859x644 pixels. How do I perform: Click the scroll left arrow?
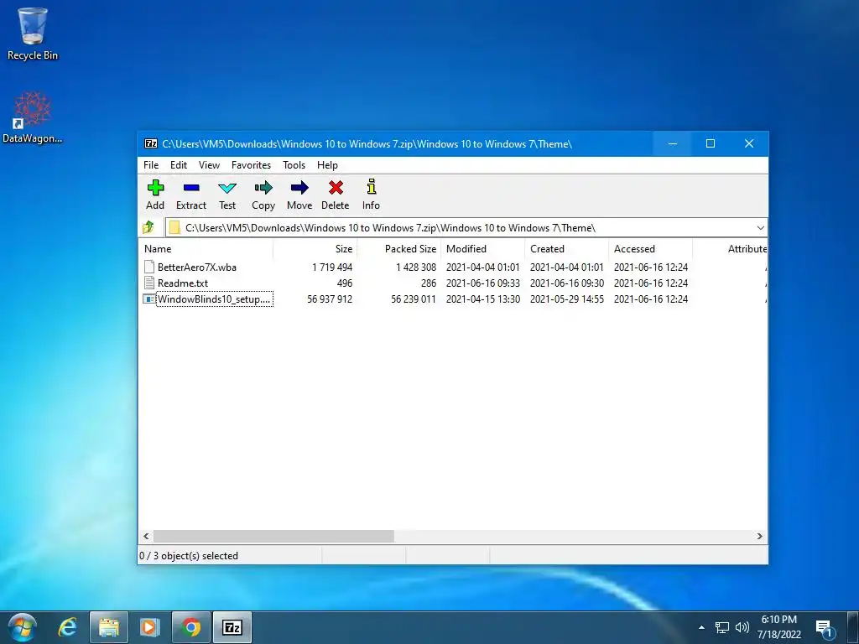[146, 536]
